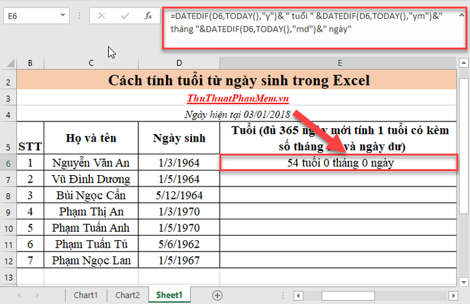This screenshot has height=304, width=470.
Task: Click horizontal scrollbar left arrow
Action: pos(298,296)
